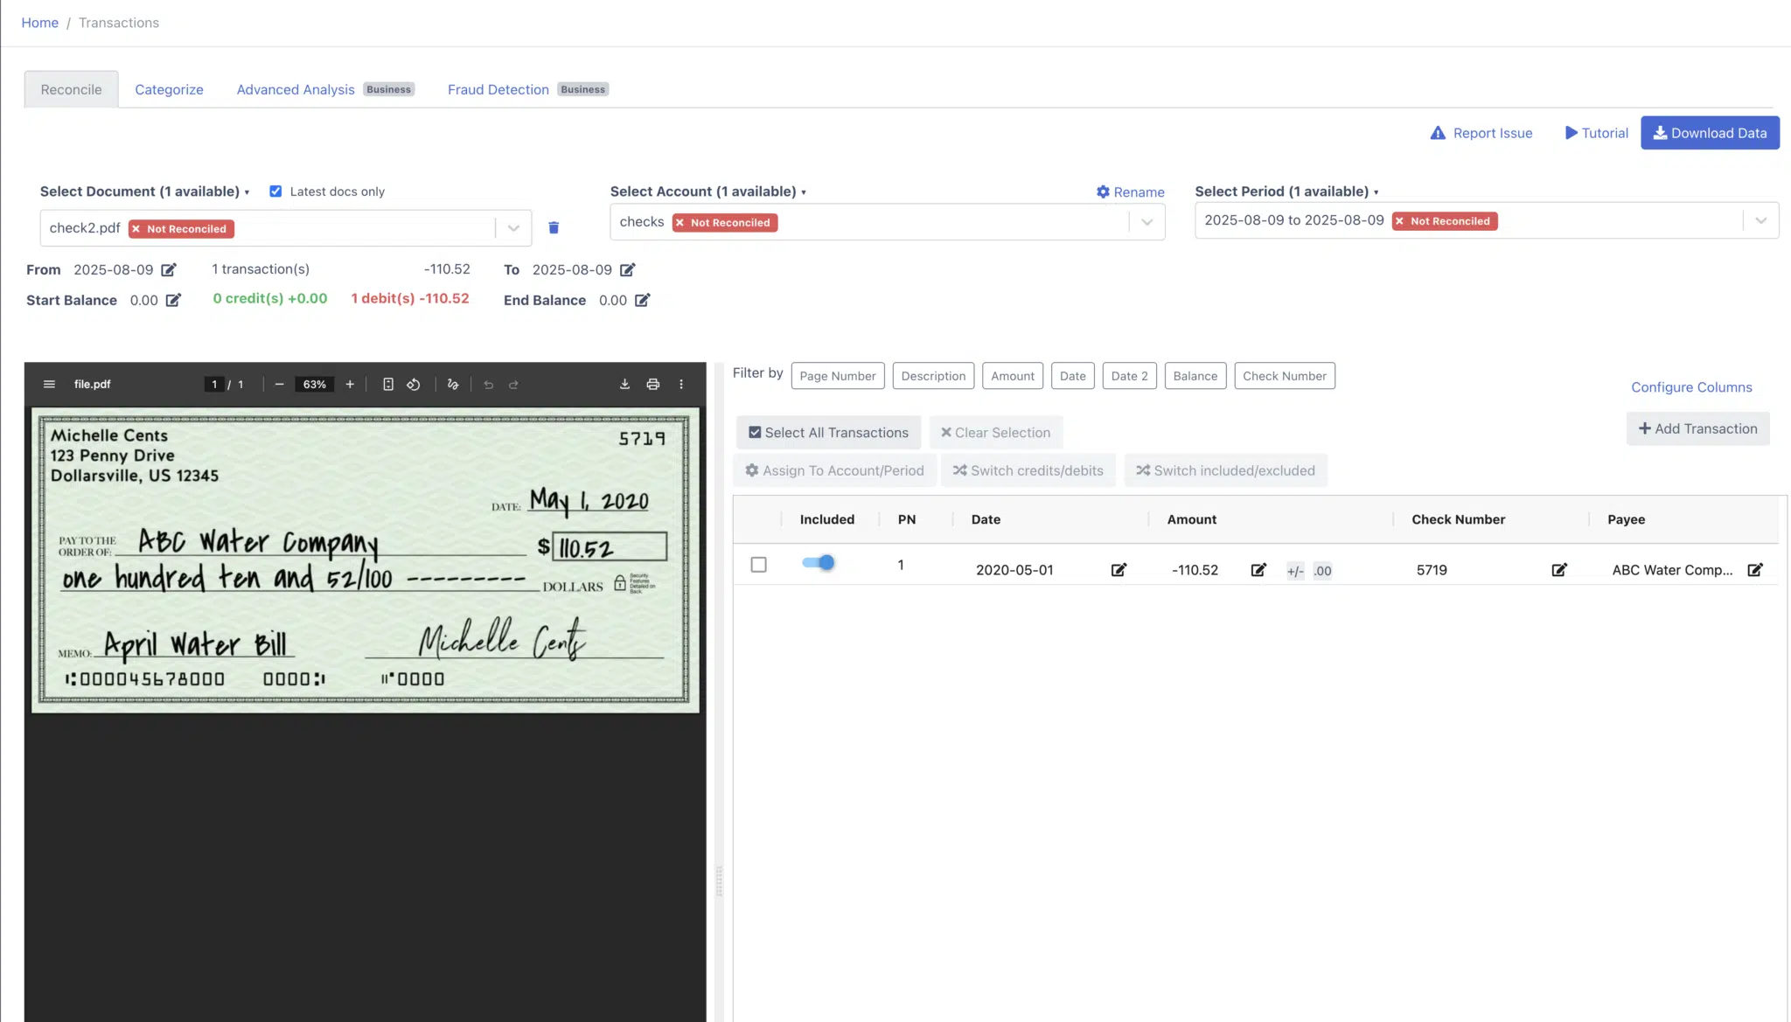Filter by Amount
This screenshot has height=1022, width=1791.
pos(1013,376)
